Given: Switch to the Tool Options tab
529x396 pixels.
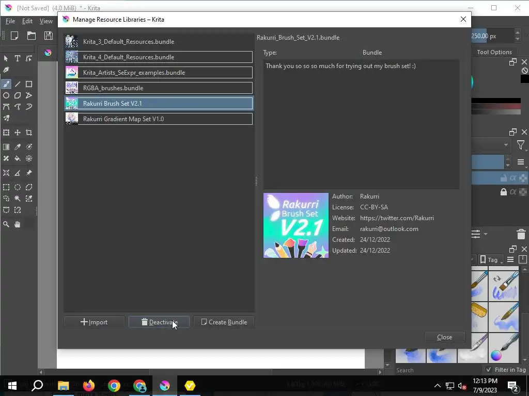Looking at the screenshot, I should (x=494, y=52).
